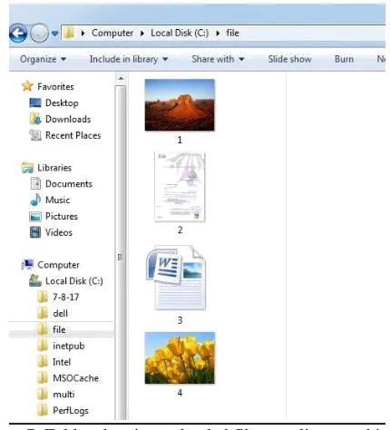The width and height of the screenshot is (390, 430).
Task: Select the Word document icon named 3
Action: (176, 278)
